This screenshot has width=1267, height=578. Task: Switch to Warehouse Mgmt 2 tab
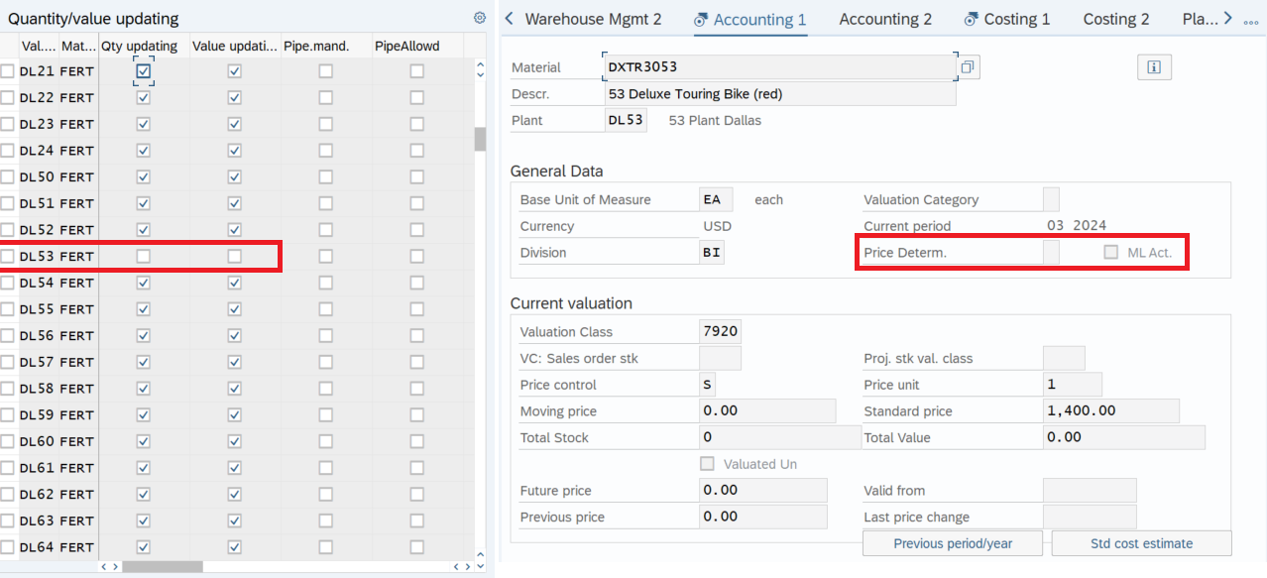(x=593, y=19)
